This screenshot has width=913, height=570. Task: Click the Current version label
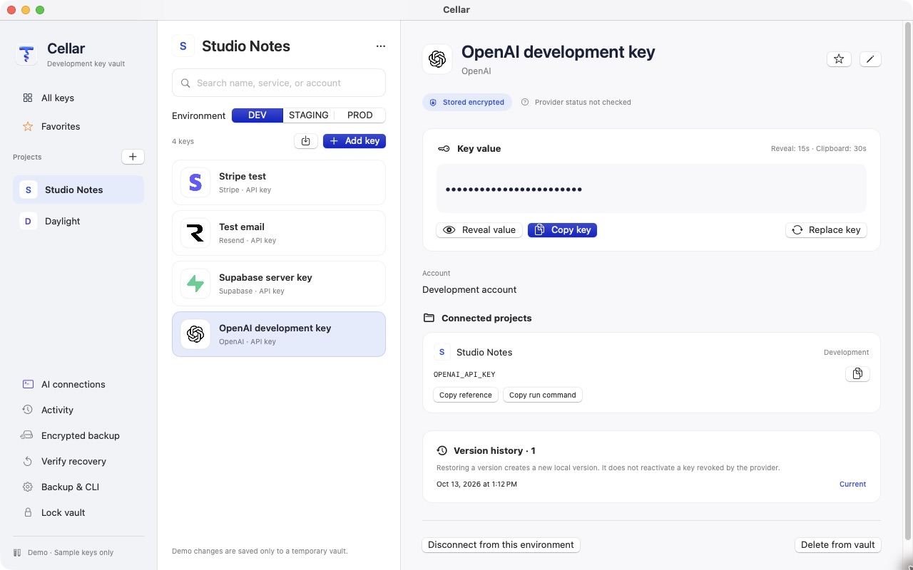852,484
